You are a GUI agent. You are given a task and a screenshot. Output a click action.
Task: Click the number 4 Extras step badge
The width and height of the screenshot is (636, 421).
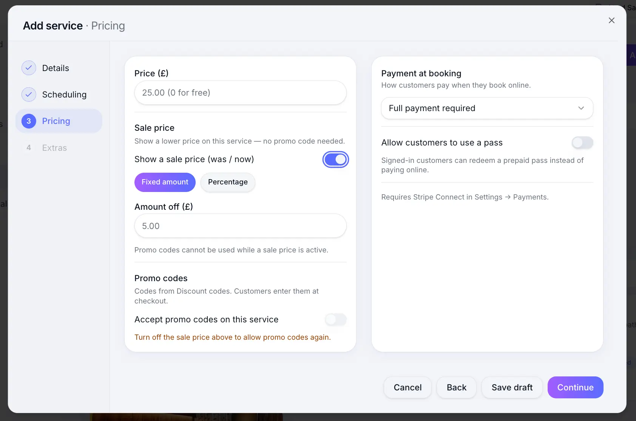[29, 148]
